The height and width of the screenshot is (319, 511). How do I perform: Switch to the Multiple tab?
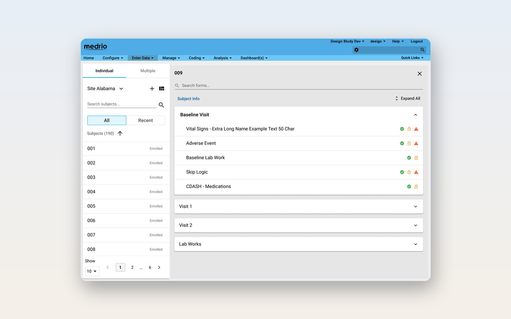point(148,71)
